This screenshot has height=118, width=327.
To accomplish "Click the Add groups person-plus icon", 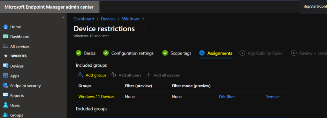I will click(81, 75).
